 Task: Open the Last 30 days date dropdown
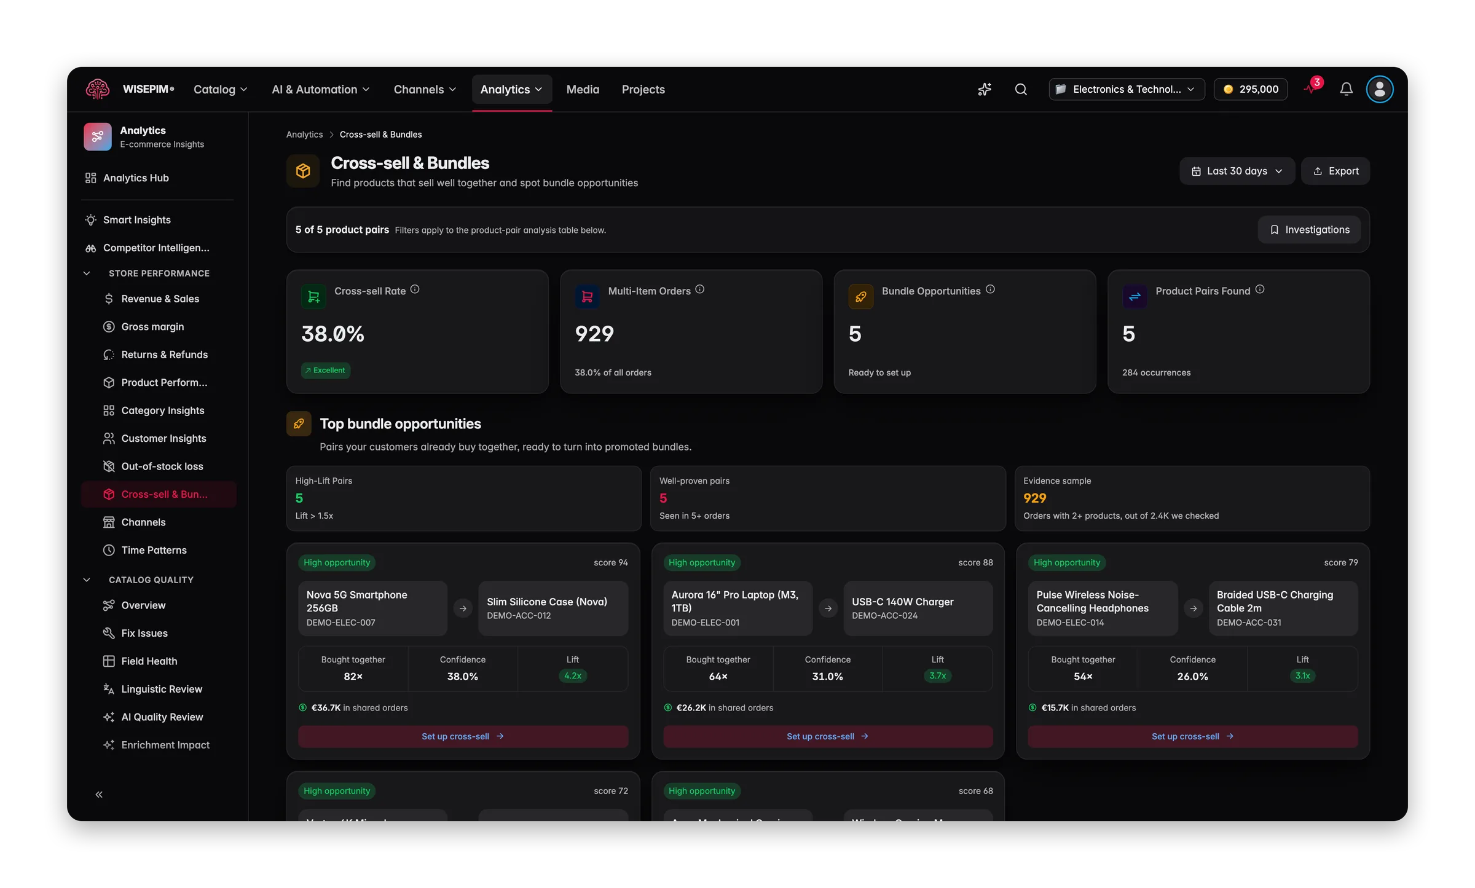coord(1237,171)
